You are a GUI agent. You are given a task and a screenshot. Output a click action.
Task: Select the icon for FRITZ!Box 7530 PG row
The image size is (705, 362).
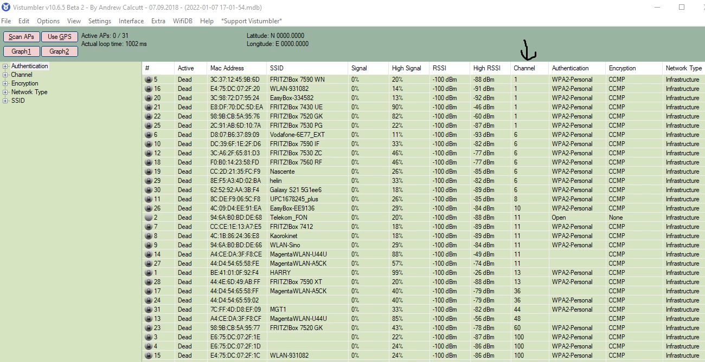click(x=148, y=126)
